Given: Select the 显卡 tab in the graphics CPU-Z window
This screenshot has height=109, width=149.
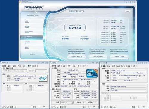Looking at the screenshot, I should (x=30, y=66).
